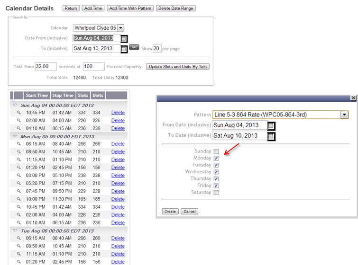Open details magnifier for Sun 10:45 PM row
Screen dimensions: 358x265
(18, 113)
